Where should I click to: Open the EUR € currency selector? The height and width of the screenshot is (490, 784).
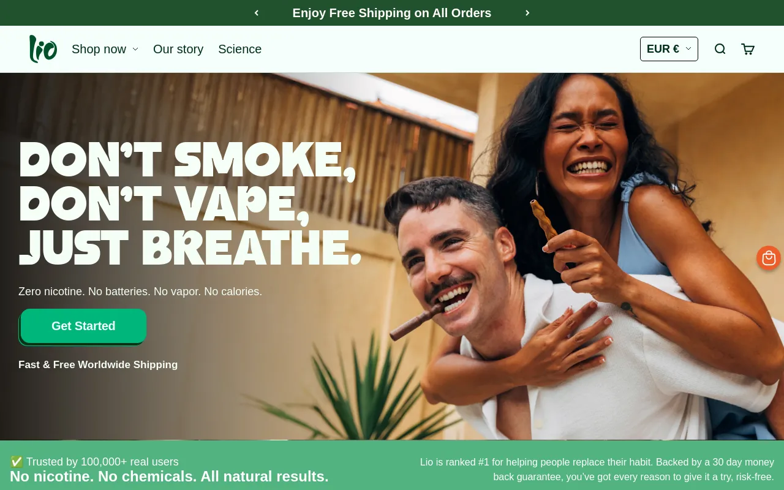[x=669, y=49]
